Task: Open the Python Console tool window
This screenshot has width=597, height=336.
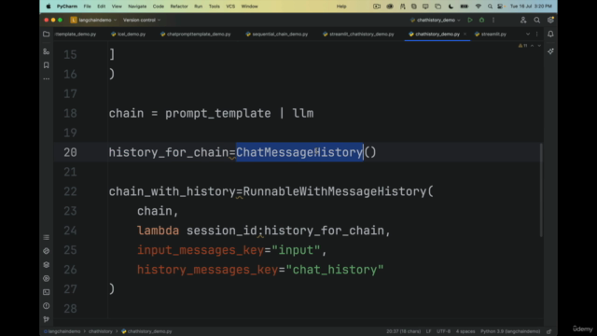Action: coord(46,251)
